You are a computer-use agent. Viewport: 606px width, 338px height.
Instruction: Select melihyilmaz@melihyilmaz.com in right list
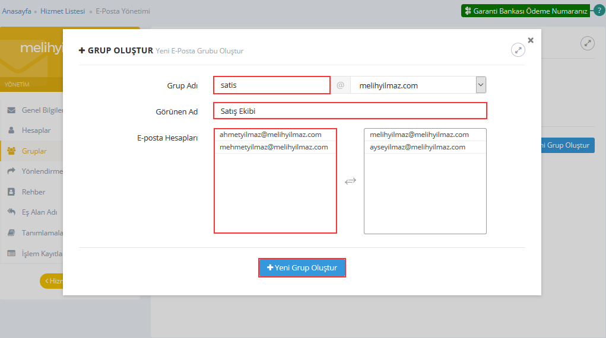pos(419,135)
